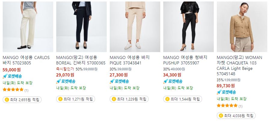Click the coin icon beside 2,655원 적립
270x121 pixels.
(7, 100)
